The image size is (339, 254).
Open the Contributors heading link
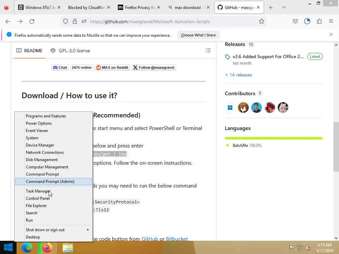click(240, 94)
